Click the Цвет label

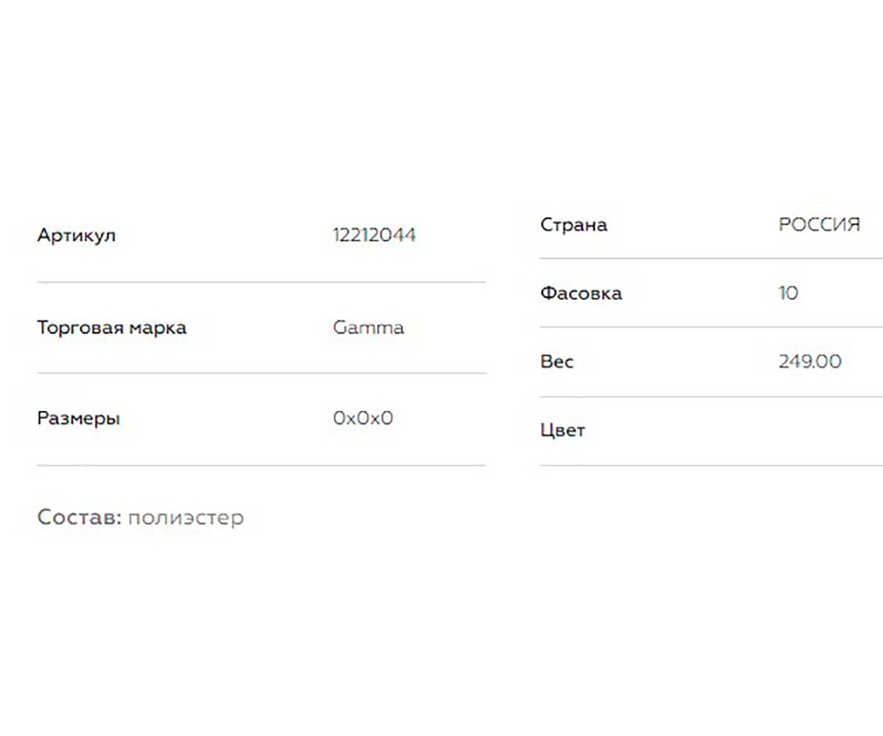point(563,430)
